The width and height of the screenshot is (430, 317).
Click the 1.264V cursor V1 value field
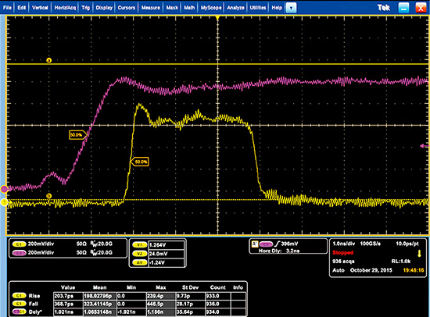[x=167, y=245]
